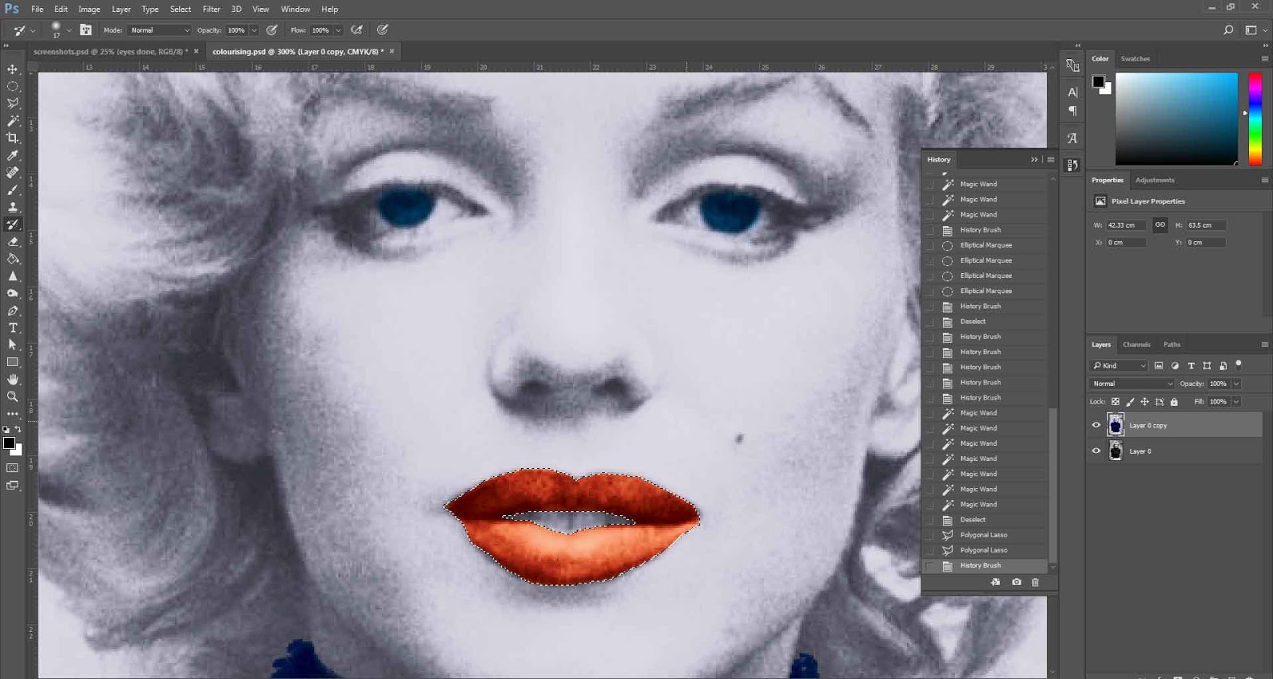Select the Crop tool
Viewport: 1273px width, 679px height.
coord(13,138)
